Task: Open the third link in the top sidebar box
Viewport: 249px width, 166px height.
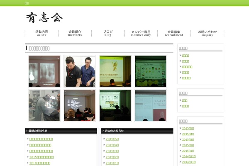Action: [x=187, y=67]
